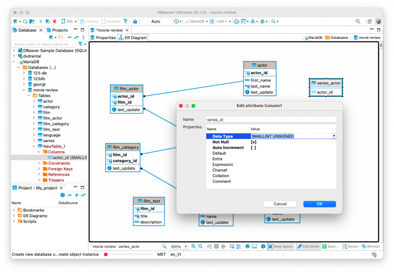Switch to the Projects tab

57,30
